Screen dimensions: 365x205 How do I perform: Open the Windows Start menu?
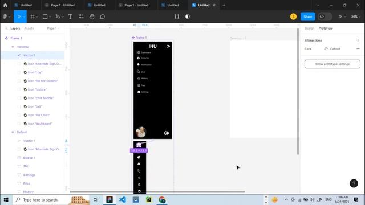point(6,200)
